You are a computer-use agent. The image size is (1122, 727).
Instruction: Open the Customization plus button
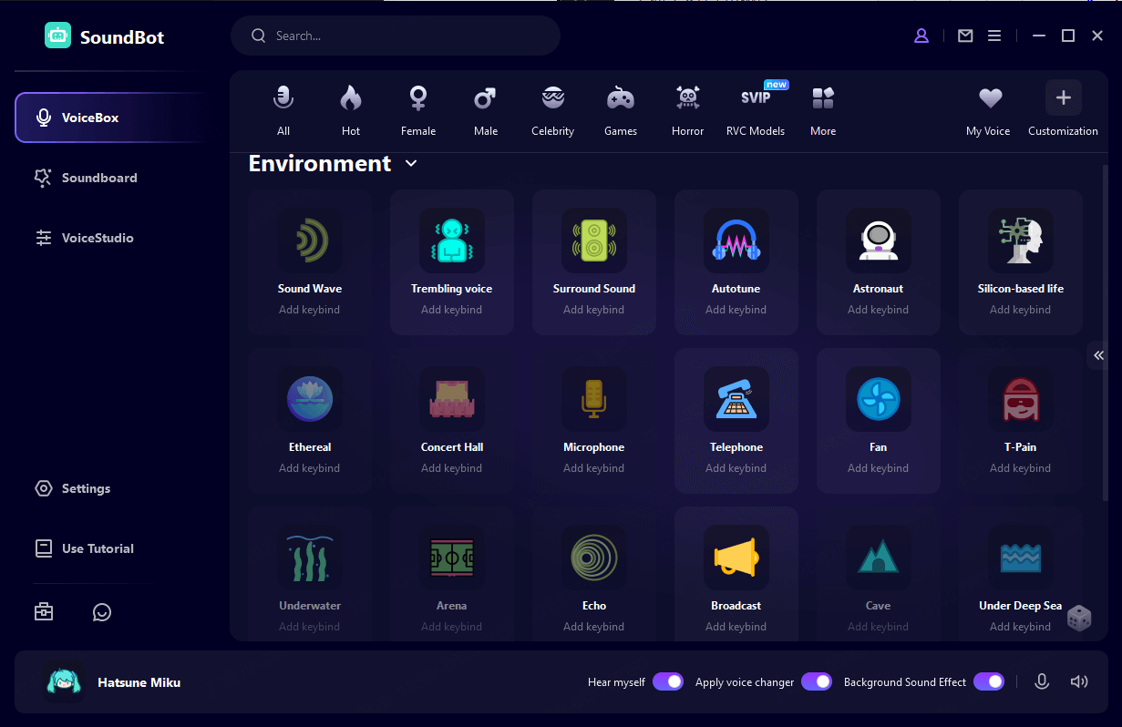1063,98
